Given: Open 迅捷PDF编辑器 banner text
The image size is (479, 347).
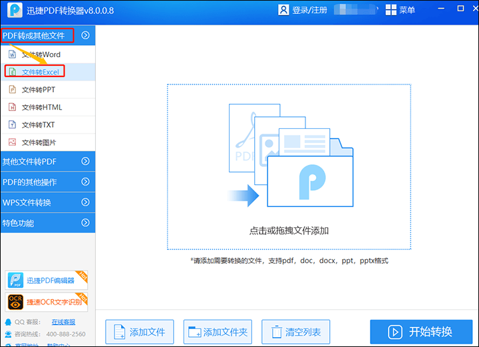Looking at the screenshot, I should [x=51, y=281].
